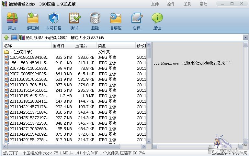Image resolution: width=249 pixels, height=156 pixels.
Task: Go up one level with green arrow
Action: click(x=6, y=37)
